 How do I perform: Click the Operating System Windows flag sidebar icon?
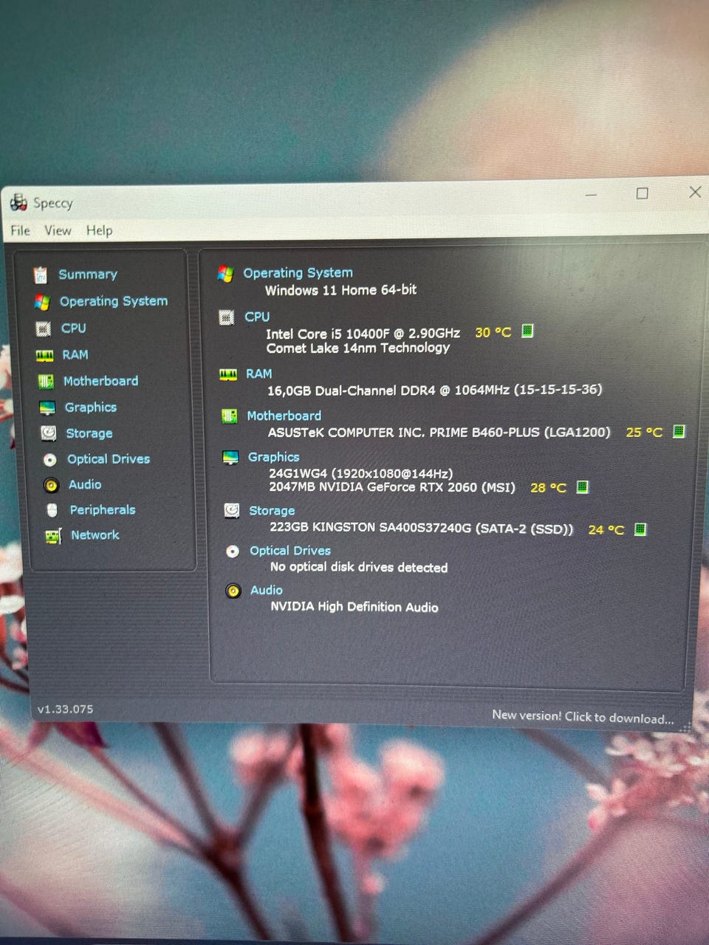[42, 302]
